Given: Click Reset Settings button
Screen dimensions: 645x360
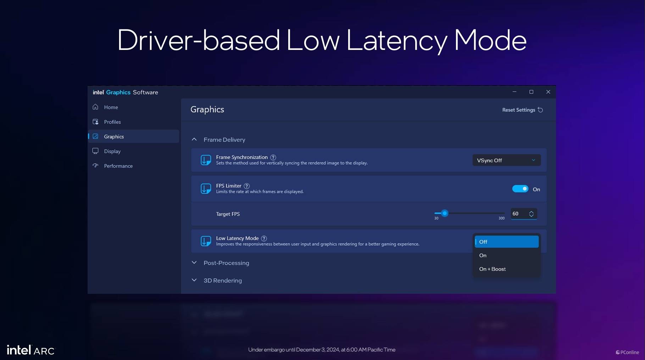Looking at the screenshot, I should (522, 110).
